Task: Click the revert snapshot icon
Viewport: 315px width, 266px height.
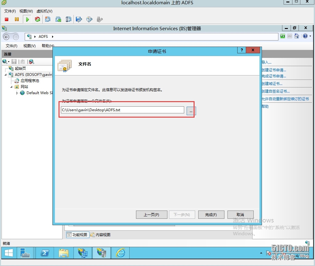Action: point(58,19)
